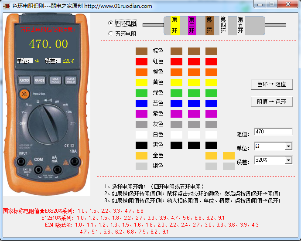Click the 阻值 value input field
The width and height of the screenshot is (301, 241).
click(x=273, y=132)
